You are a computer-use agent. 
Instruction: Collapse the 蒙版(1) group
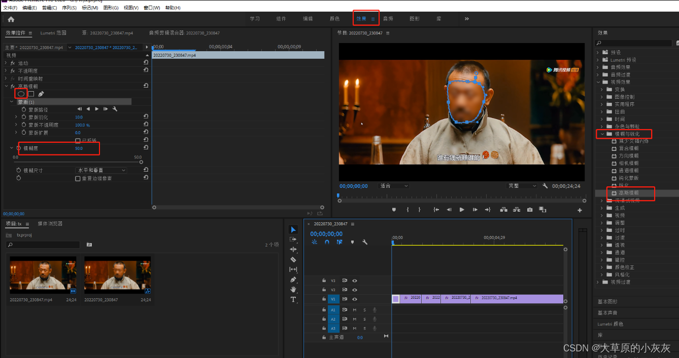[12, 102]
